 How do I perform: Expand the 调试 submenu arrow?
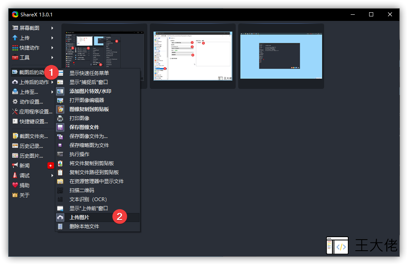(52, 175)
